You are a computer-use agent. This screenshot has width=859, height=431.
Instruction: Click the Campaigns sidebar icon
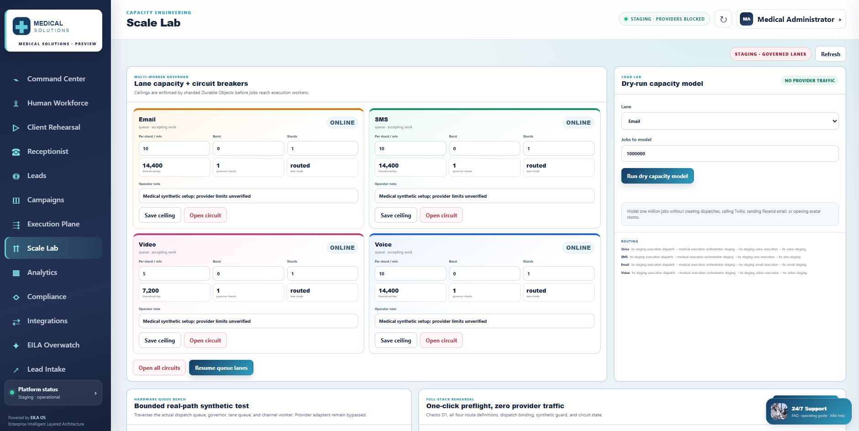tap(16, 200)
